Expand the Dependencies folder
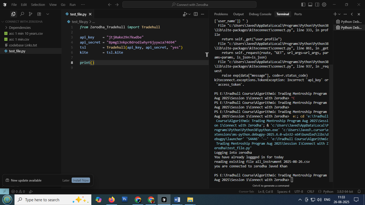 [x=20, y=27]
